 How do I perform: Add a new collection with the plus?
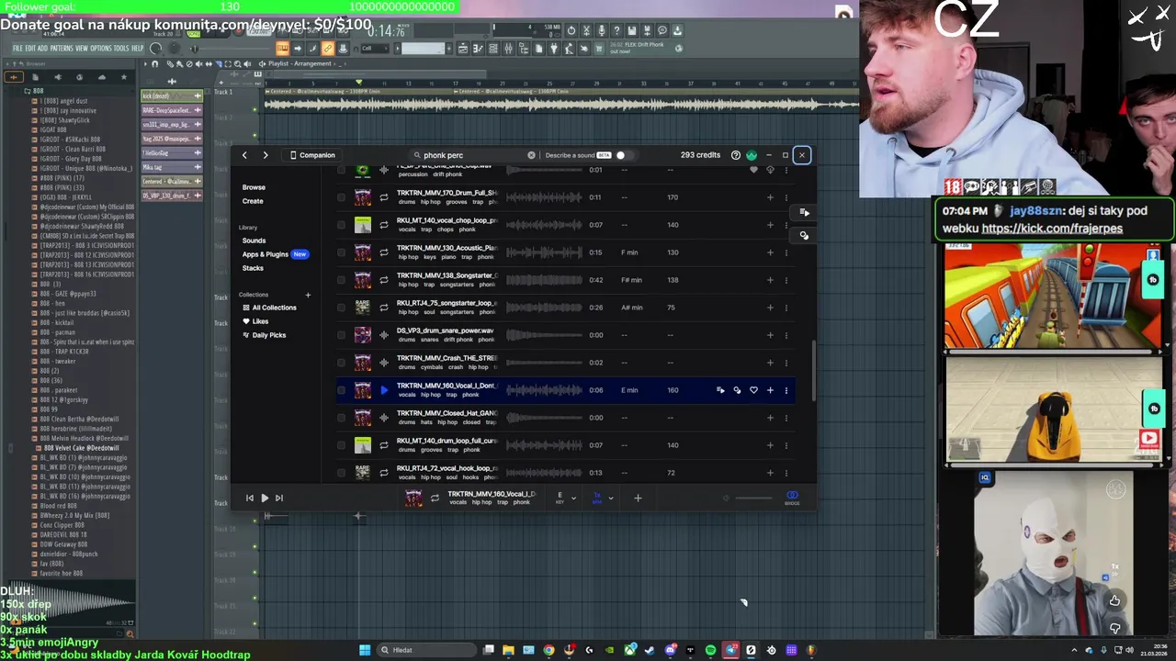(x=308, y=295)
